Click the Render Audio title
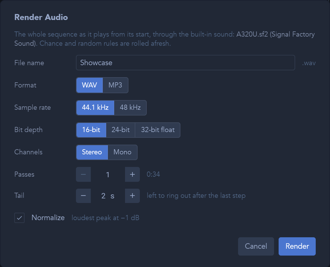 click(41, 17)
